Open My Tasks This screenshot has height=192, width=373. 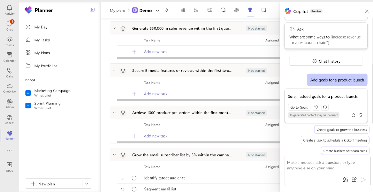42,40
